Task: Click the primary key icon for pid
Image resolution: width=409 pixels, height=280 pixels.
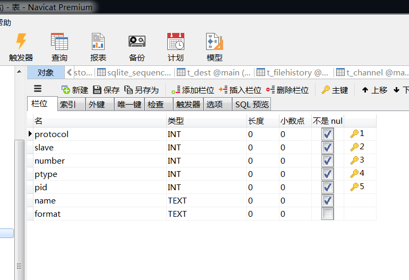Action: (x=354, y=187)
